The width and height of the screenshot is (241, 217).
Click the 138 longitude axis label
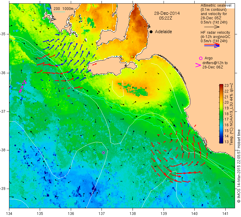(x=133, y=213)
